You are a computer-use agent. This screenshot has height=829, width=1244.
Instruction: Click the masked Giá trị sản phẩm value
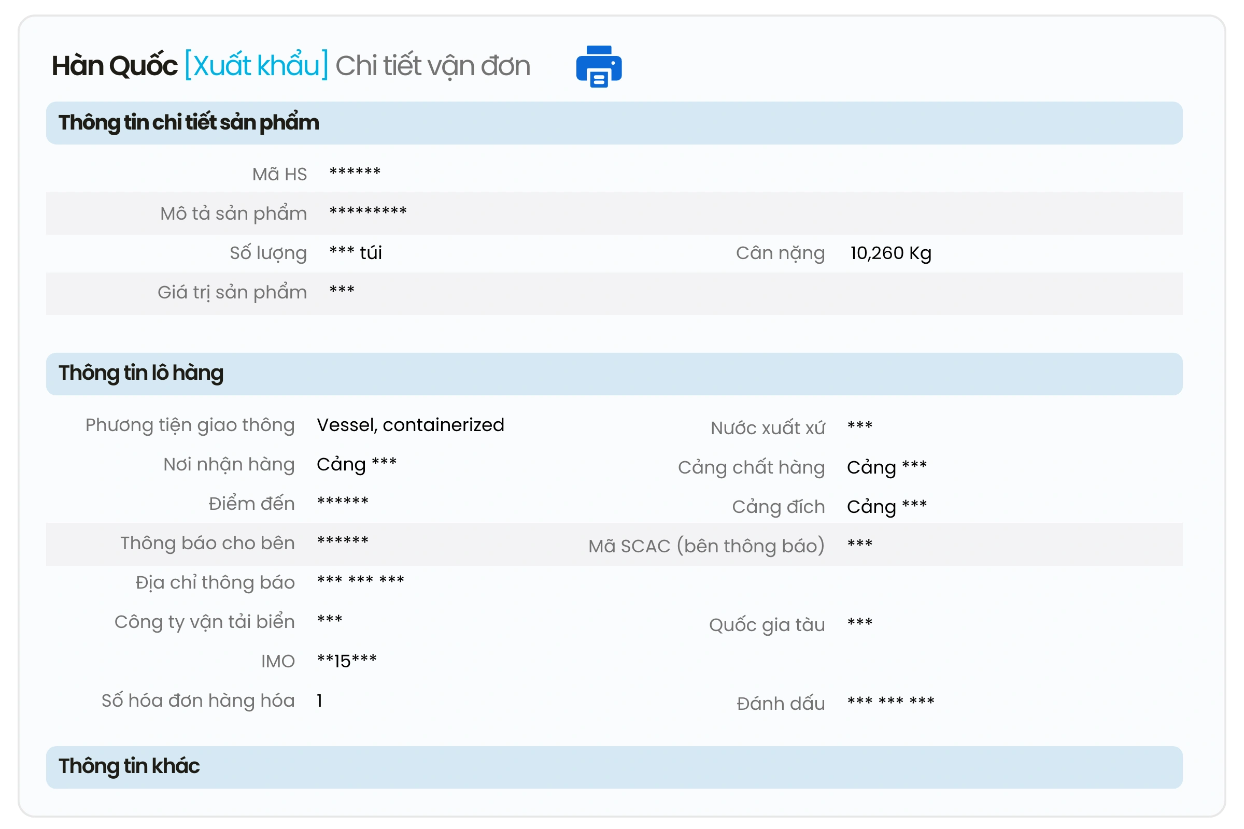point(342,290)
